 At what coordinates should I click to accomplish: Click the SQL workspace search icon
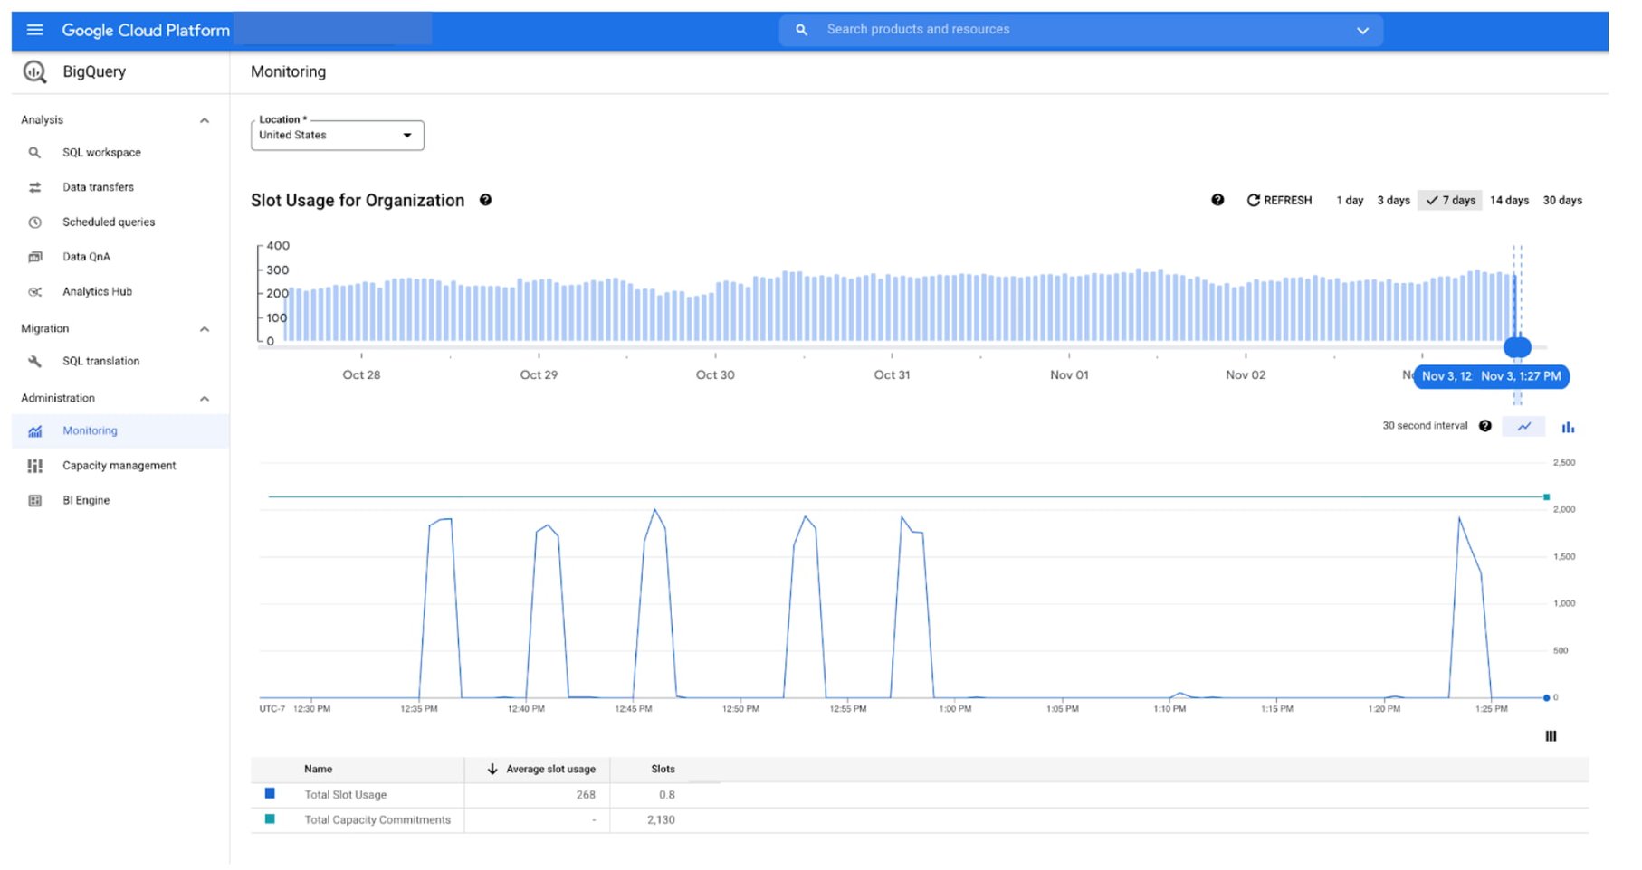point(34,153)
